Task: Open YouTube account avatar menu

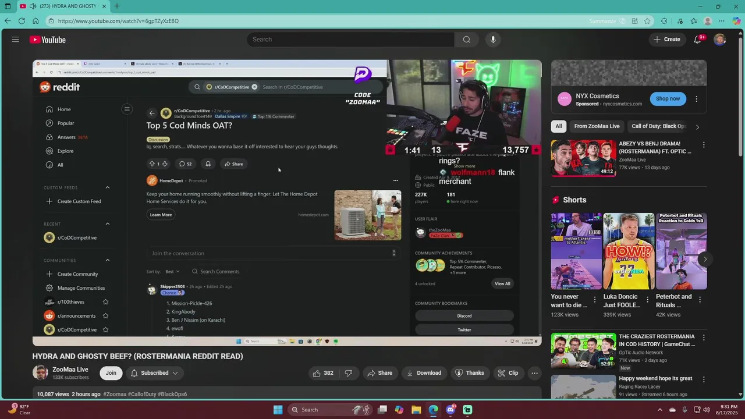Action: click(x=720, y=40)
